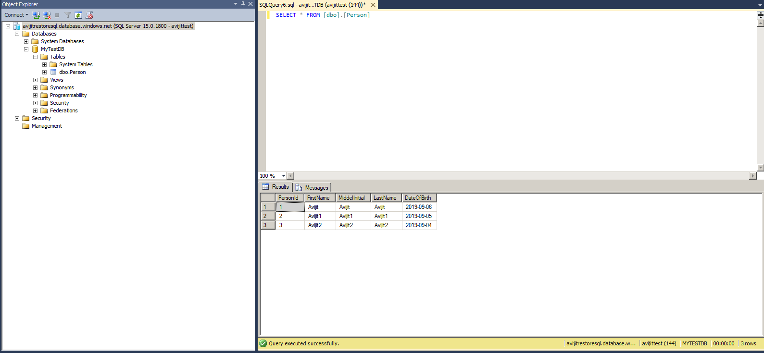Expand the dbo.Person table node
The image size is (764, 353).
(44, 72)
